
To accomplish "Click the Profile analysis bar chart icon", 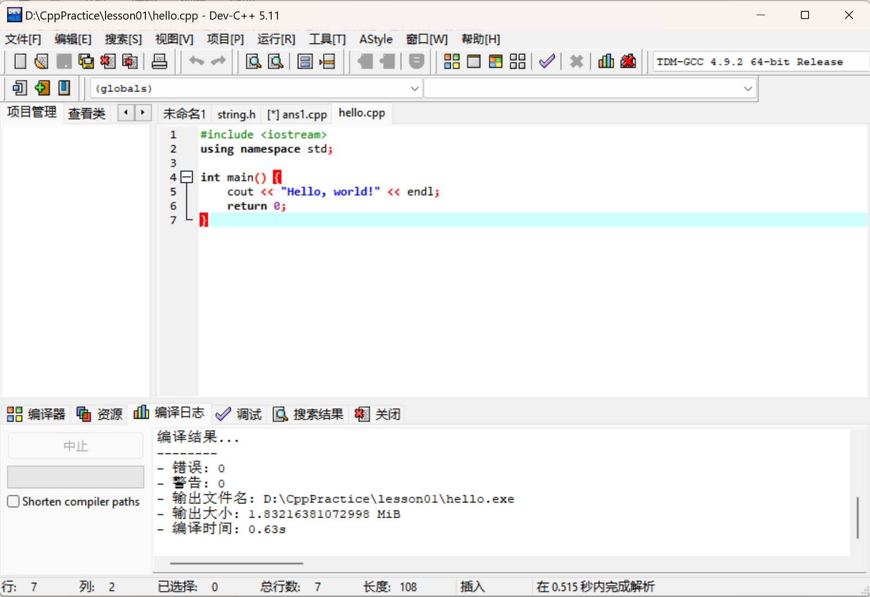I will [x=606, y=61].
